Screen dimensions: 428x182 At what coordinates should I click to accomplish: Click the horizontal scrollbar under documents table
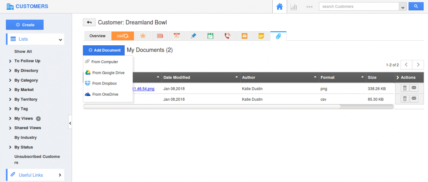[x=212, y=106]
